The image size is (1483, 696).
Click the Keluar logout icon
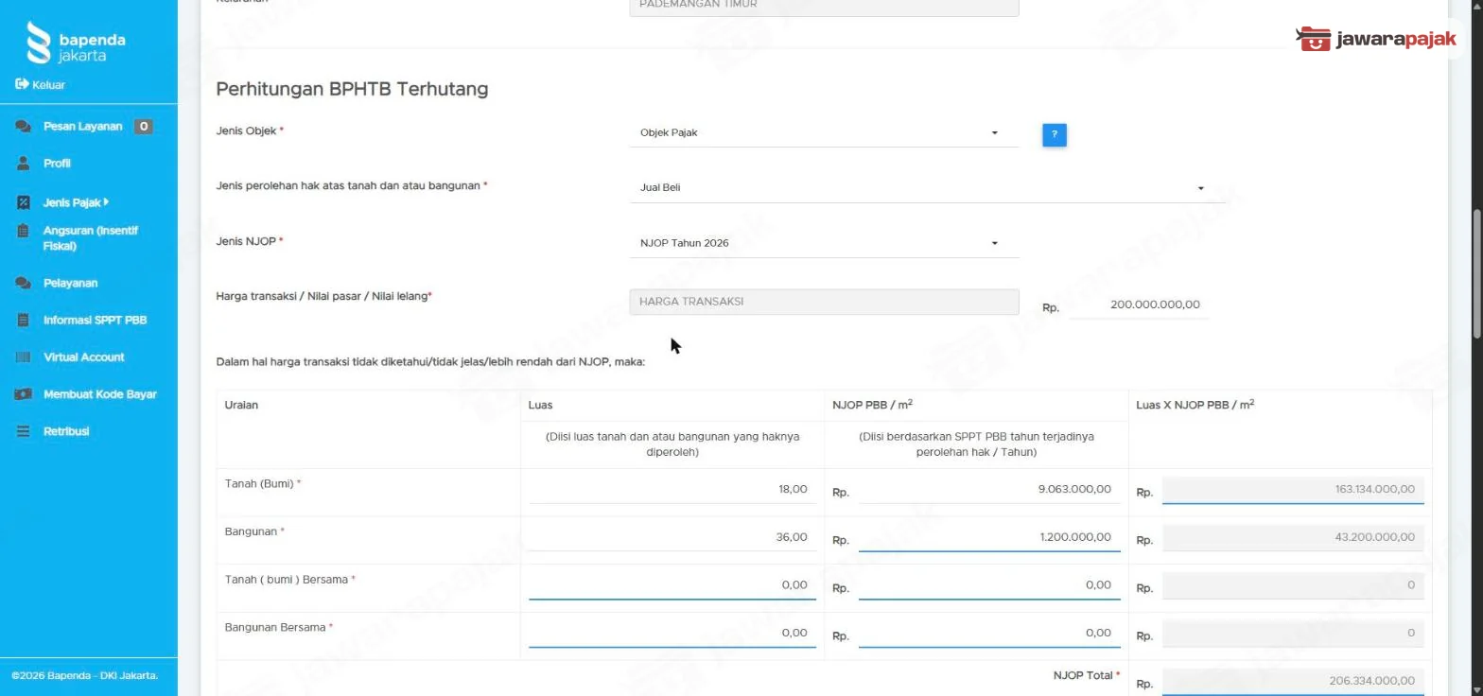click(22, 84)
